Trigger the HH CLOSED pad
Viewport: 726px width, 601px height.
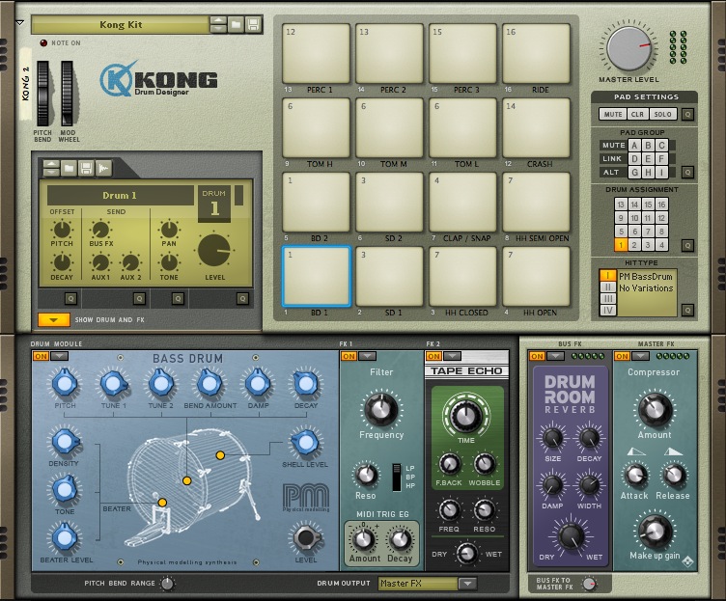click(x=462, y=276)
